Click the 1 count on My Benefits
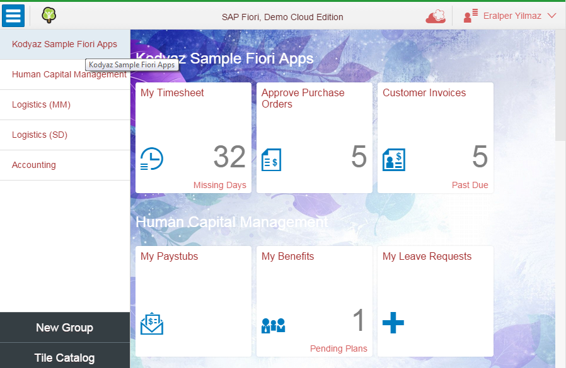 pyautogui.click(x=359, y=320)
